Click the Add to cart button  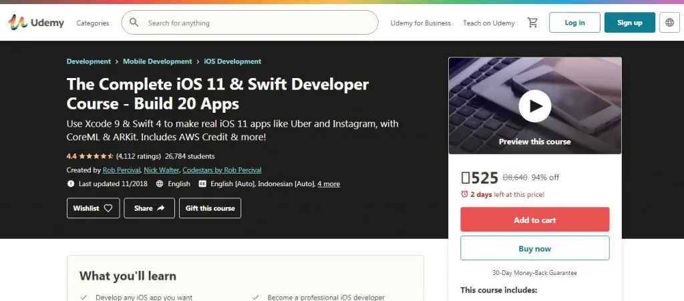(x=534, y=220)
